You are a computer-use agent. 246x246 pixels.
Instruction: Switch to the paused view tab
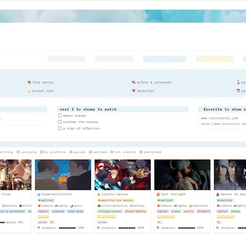(x=77, y=152)
